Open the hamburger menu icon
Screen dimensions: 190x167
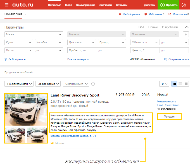click(x=6, y=5)
